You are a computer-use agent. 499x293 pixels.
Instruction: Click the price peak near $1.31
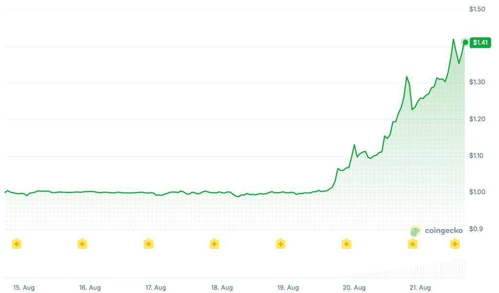[406, 76]
